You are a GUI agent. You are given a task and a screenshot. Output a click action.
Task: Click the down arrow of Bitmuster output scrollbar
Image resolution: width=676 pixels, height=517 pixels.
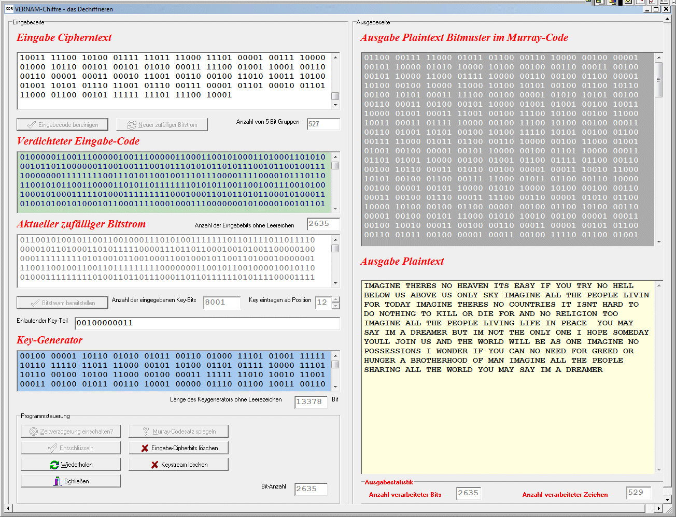tap(659, 242)
